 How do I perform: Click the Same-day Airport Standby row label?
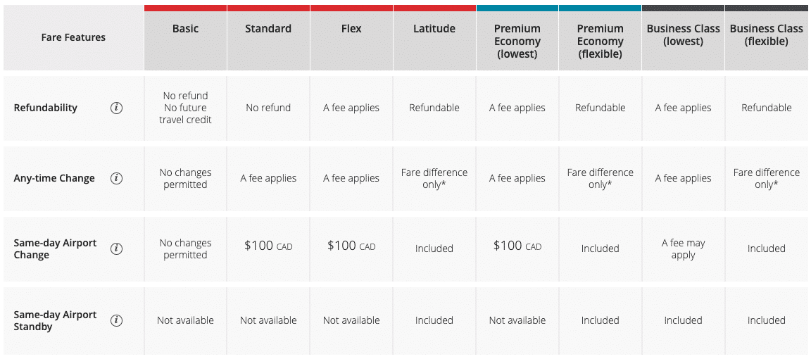56,320
